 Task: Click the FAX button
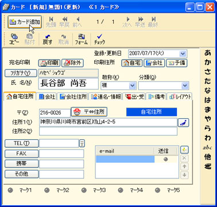21,154
